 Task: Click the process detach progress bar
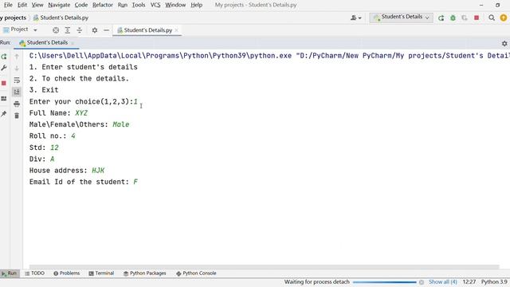pos(384,282)
